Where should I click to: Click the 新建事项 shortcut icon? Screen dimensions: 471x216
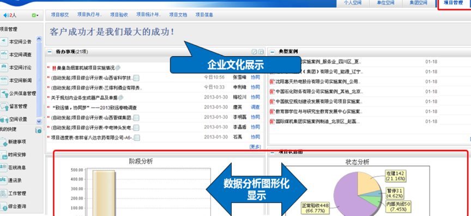tap(3, 142)
